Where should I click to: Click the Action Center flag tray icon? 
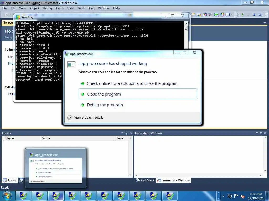coord(236,196)
